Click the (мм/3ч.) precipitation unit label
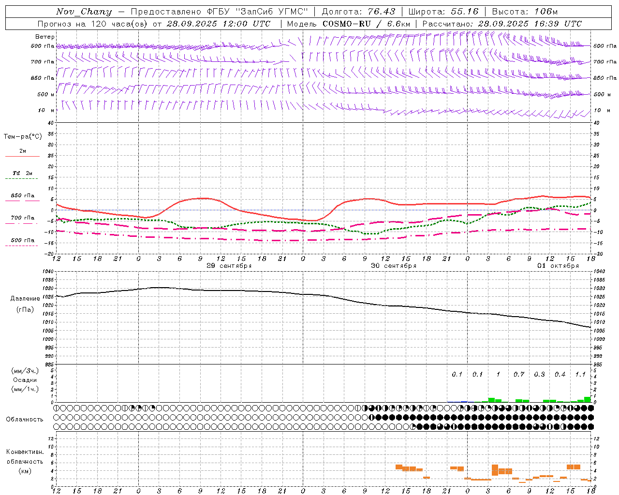 click(25, 371)
